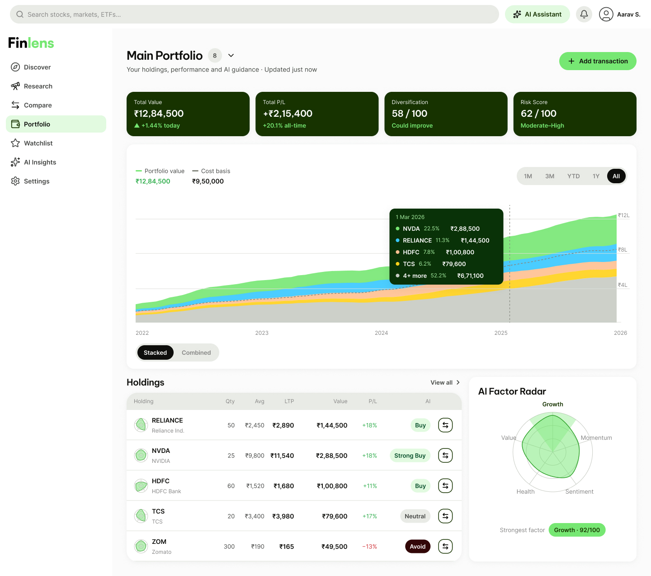The image size is (651, 576).
Task: Click the Strong Buy badge for NVDA
Action: tap(410, 456)
